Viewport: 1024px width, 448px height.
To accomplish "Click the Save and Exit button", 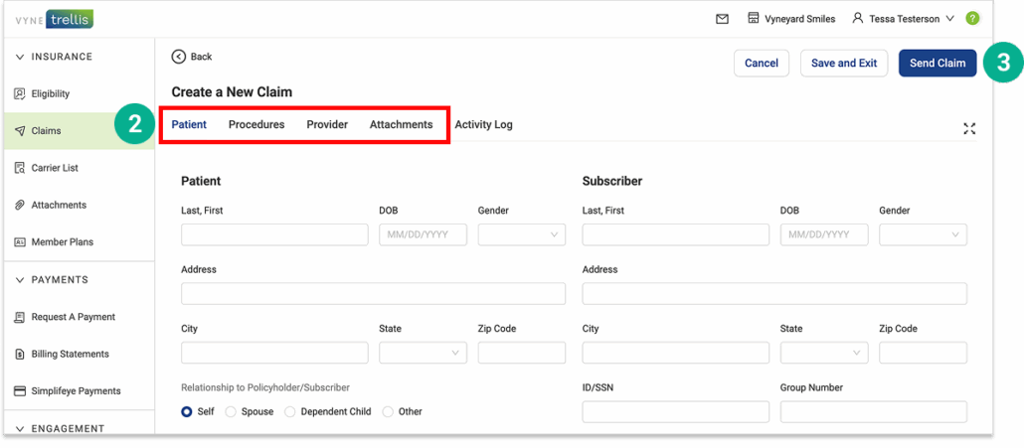I will [x=843, y=64].
